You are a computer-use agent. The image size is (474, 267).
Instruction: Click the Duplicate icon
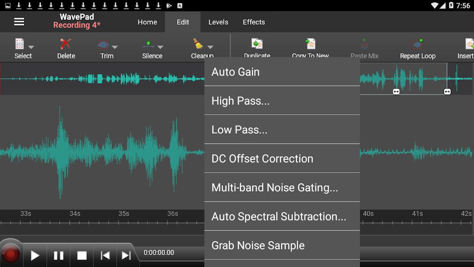[x=256, y=45]
